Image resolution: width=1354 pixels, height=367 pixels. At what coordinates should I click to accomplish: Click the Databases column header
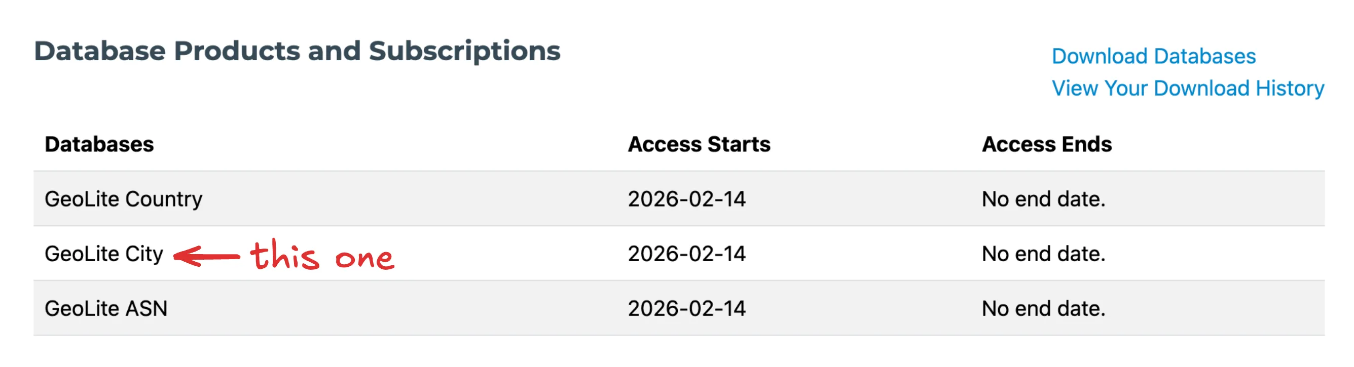pyautogui.click(x=99, y=144)
